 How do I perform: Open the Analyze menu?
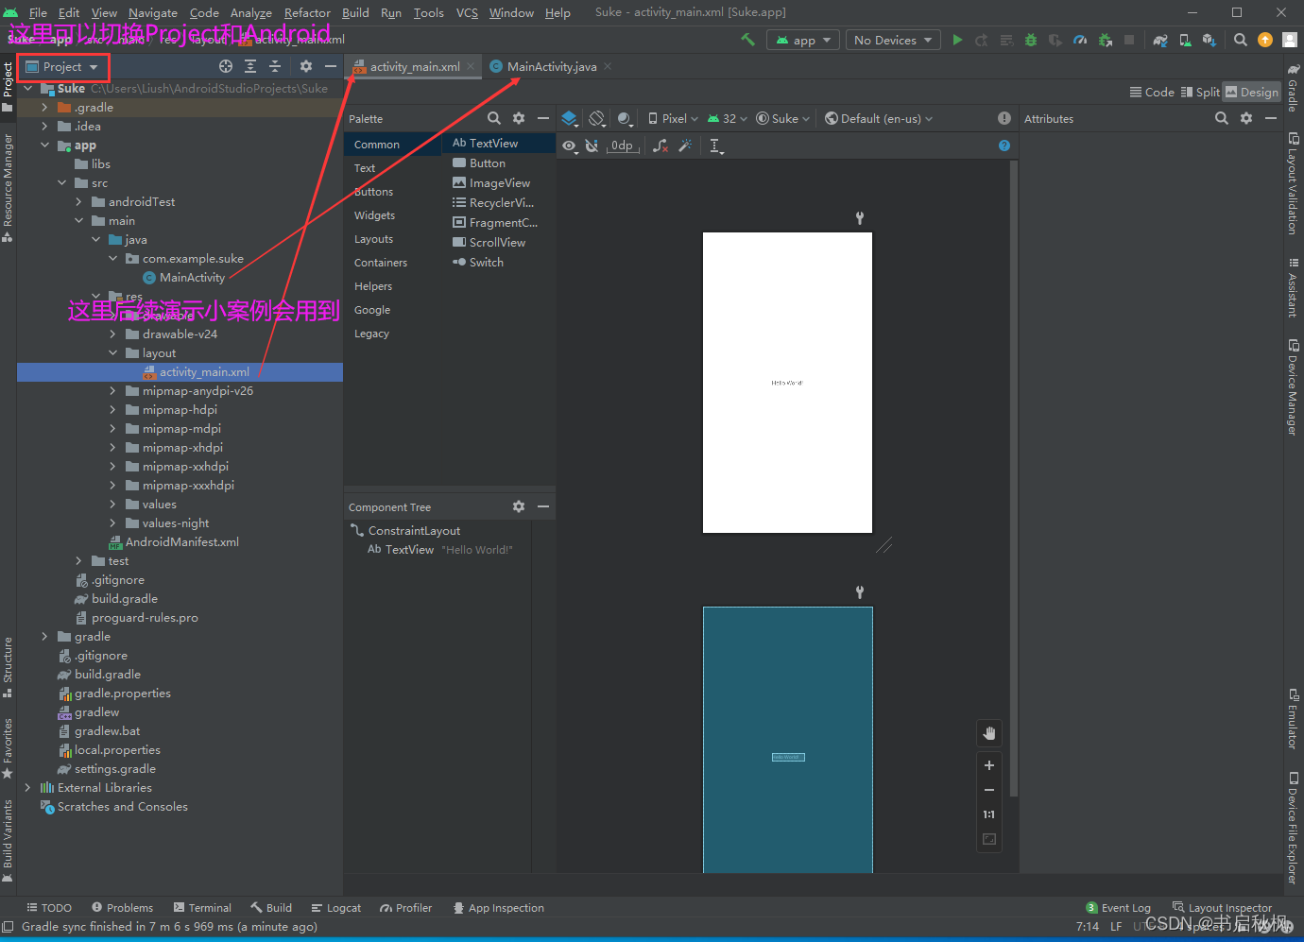[x=250, y=12]
